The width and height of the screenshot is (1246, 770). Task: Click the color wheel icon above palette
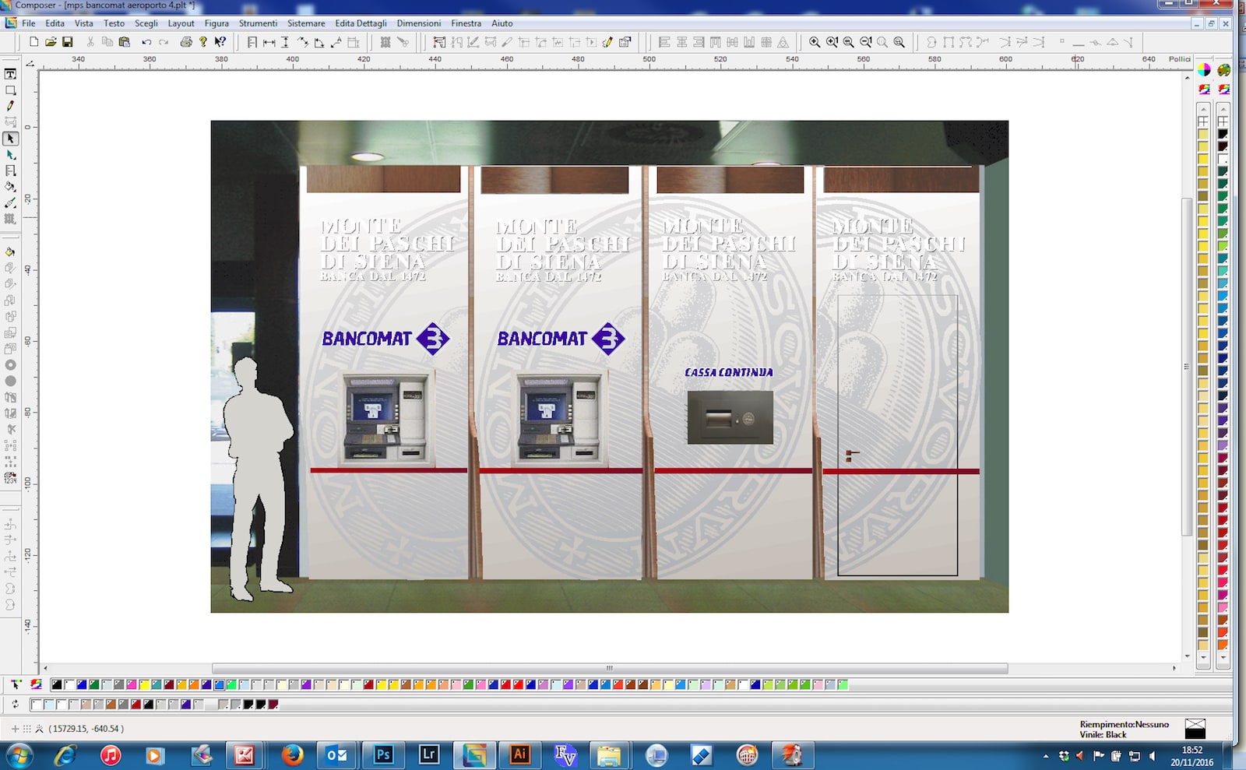[x=1204, y=70]
